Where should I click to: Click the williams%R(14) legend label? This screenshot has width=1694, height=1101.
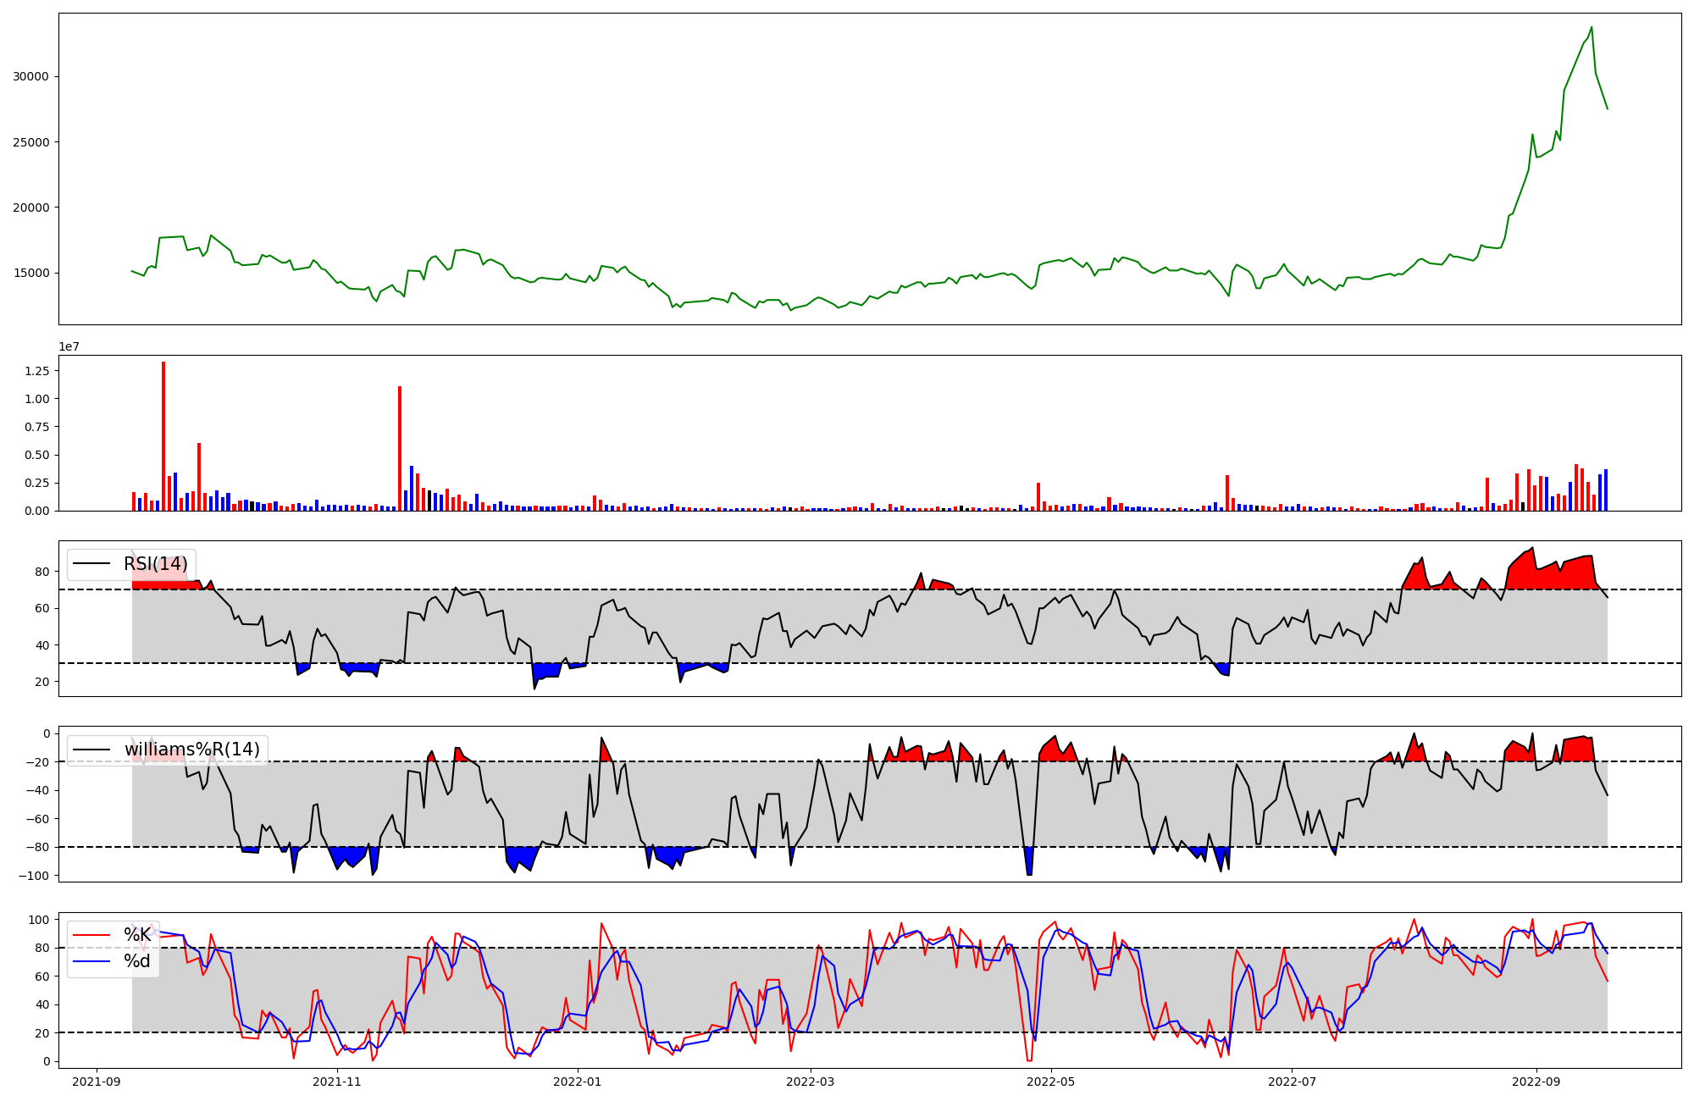(191, 750)
